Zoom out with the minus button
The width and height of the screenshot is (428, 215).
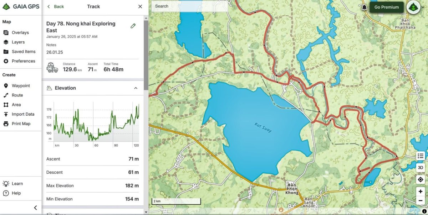pyautogui.click(x=421, y=200)
